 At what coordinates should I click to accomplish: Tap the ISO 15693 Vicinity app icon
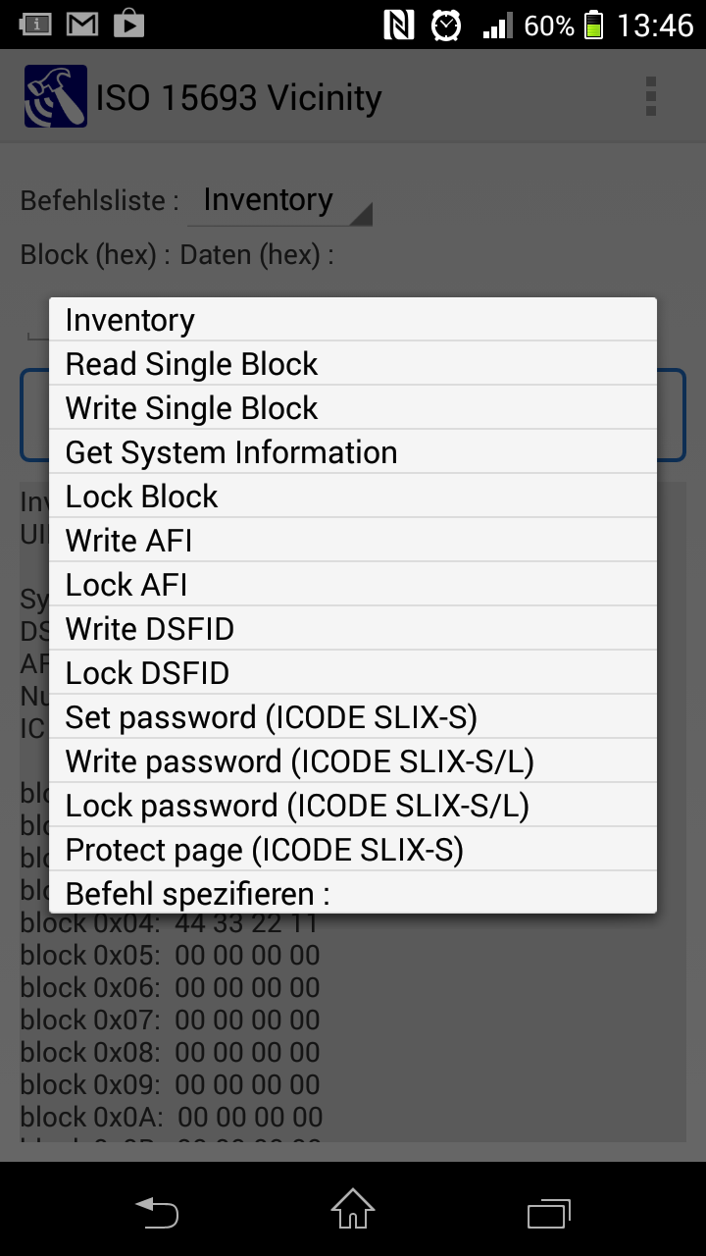(x=56, y=97)
